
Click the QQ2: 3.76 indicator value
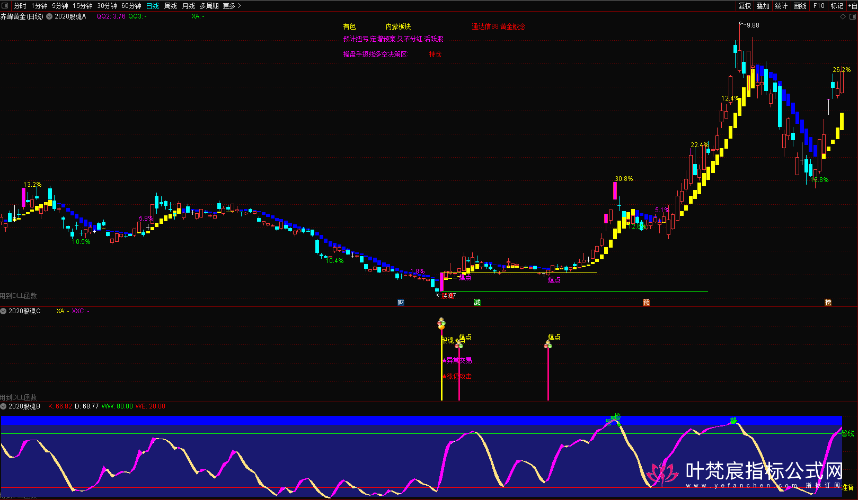point(111,16)
